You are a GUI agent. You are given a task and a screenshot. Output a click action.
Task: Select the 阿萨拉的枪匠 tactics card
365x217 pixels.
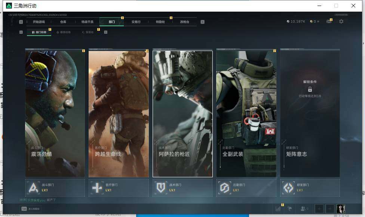click(182, 114)
